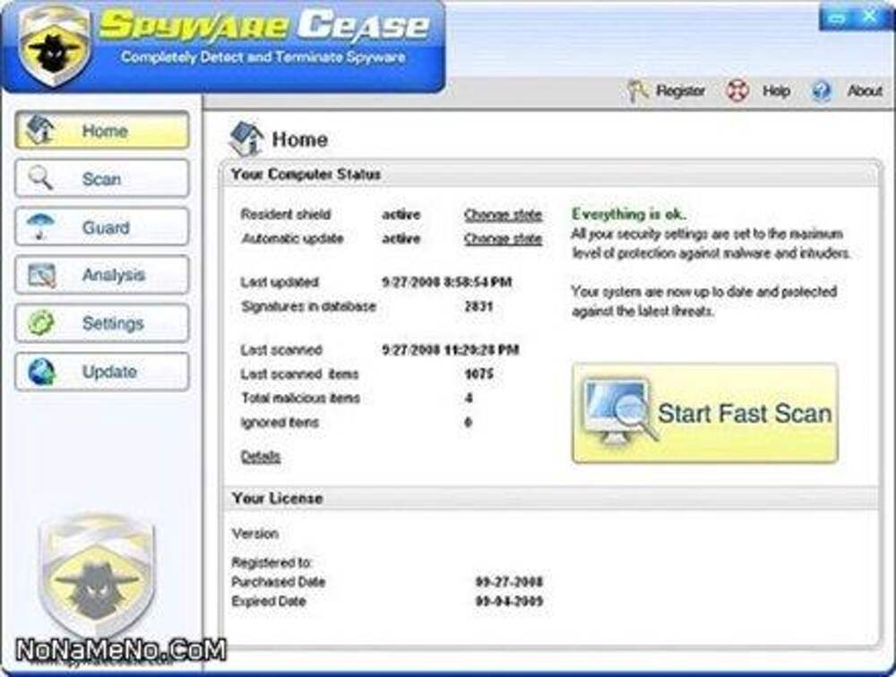Click the Guard umbrella icon

coord(41,227)
